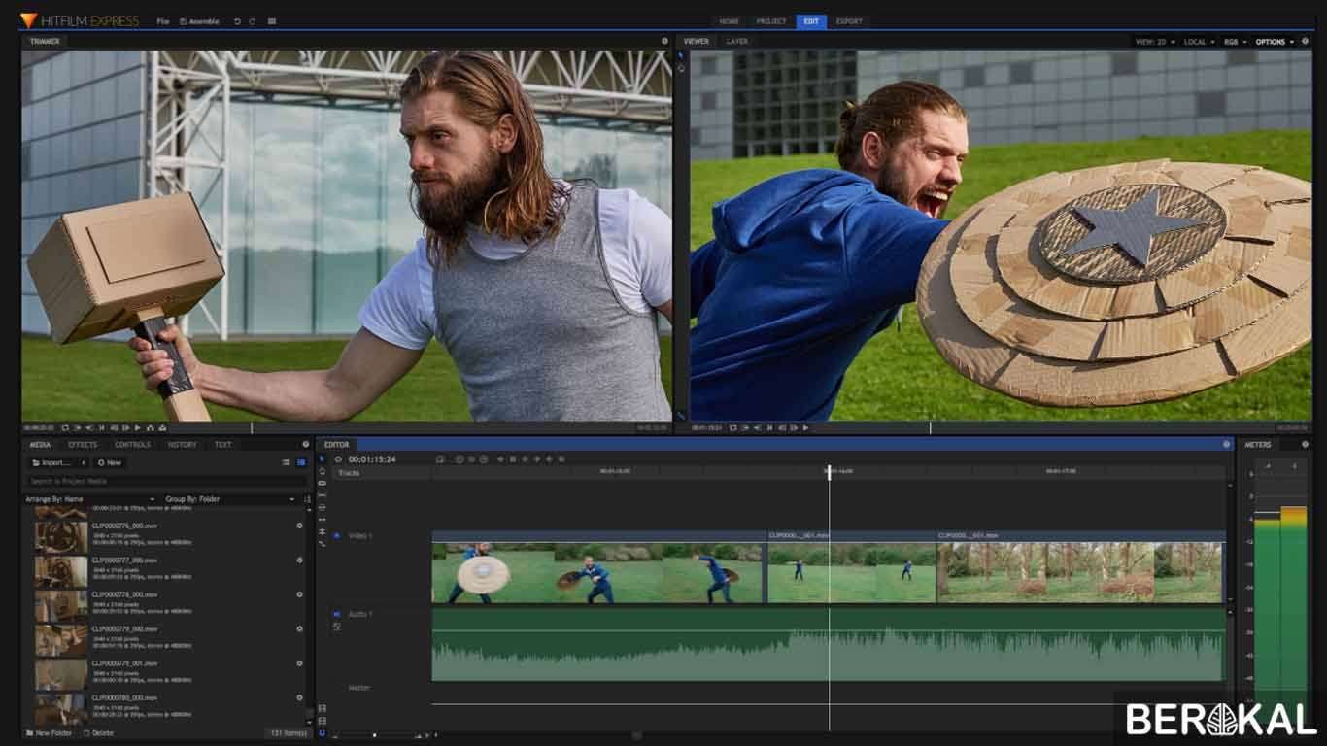Click the Undo arrow icon
This screenshot has height=746, width=1327.
(238, 21)
